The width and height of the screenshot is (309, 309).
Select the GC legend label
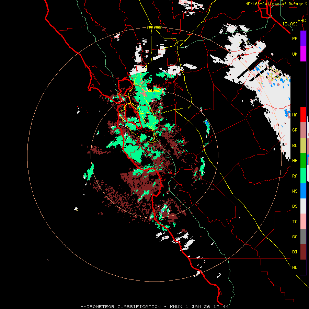tap(295, 237)
